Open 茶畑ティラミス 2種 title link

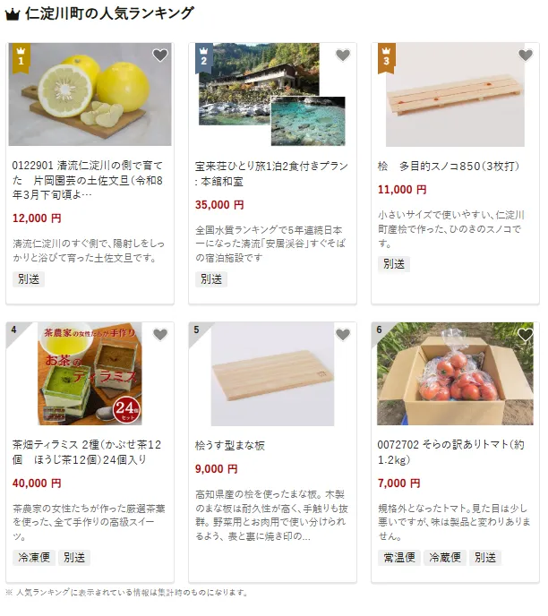click(x=87, y=452)
